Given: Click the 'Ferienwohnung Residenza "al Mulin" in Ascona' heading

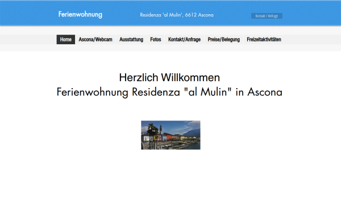Looking at the screenshot, I should 169,92.
